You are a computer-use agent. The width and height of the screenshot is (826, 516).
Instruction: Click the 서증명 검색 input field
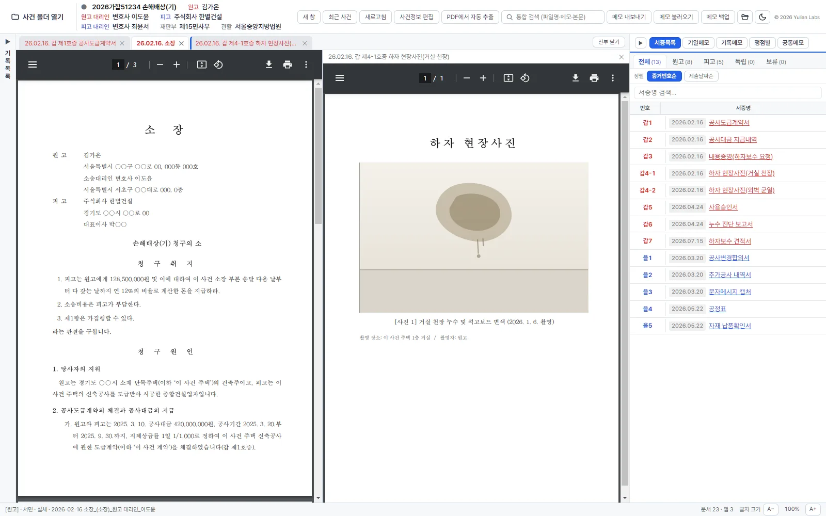(728, 92)
